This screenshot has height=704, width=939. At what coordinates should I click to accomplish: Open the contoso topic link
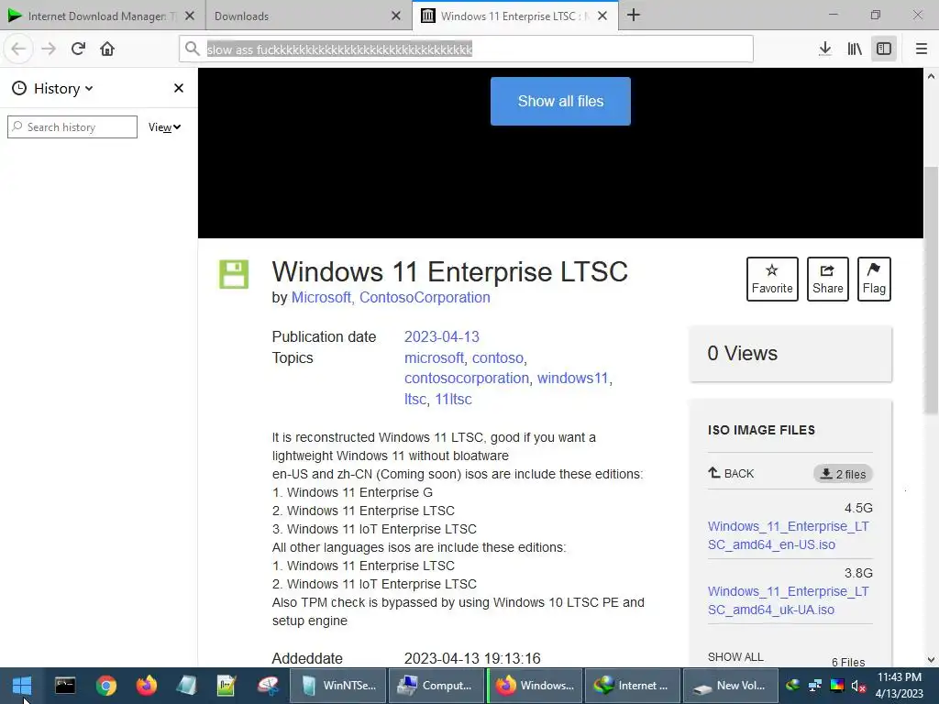(x=498, y=358)
